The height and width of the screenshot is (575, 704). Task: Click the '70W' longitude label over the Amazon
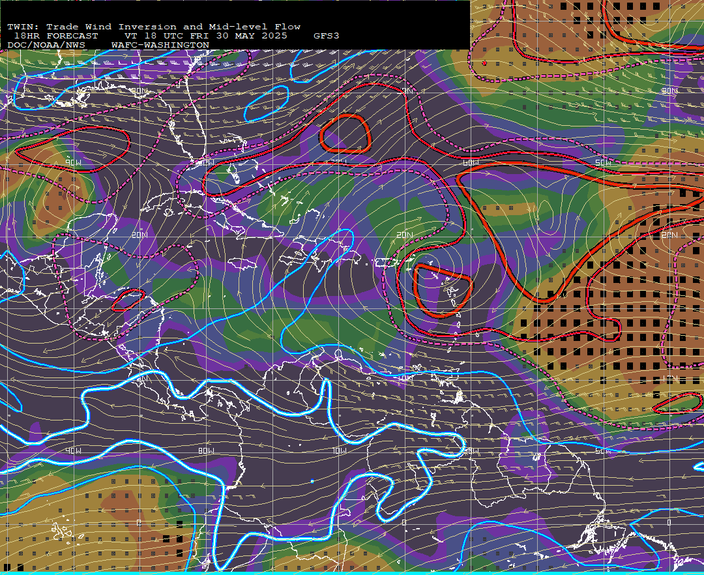coord(339,450)
